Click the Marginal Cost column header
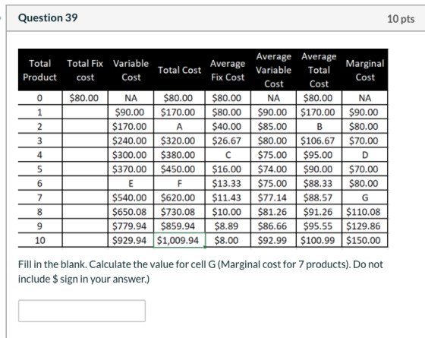The width and height of the screenshot is (425, 338). pyautogui.click(x=365, y=70)
